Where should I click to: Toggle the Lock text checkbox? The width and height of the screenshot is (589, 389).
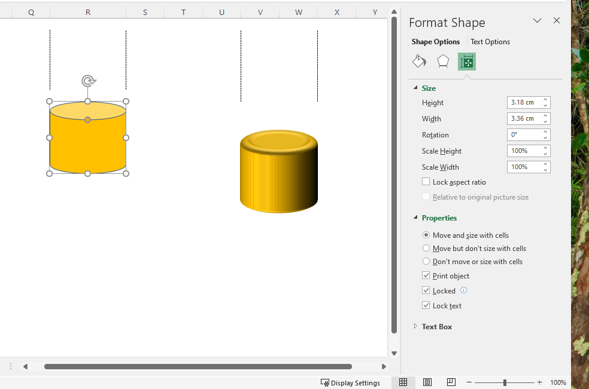[426, 305]
